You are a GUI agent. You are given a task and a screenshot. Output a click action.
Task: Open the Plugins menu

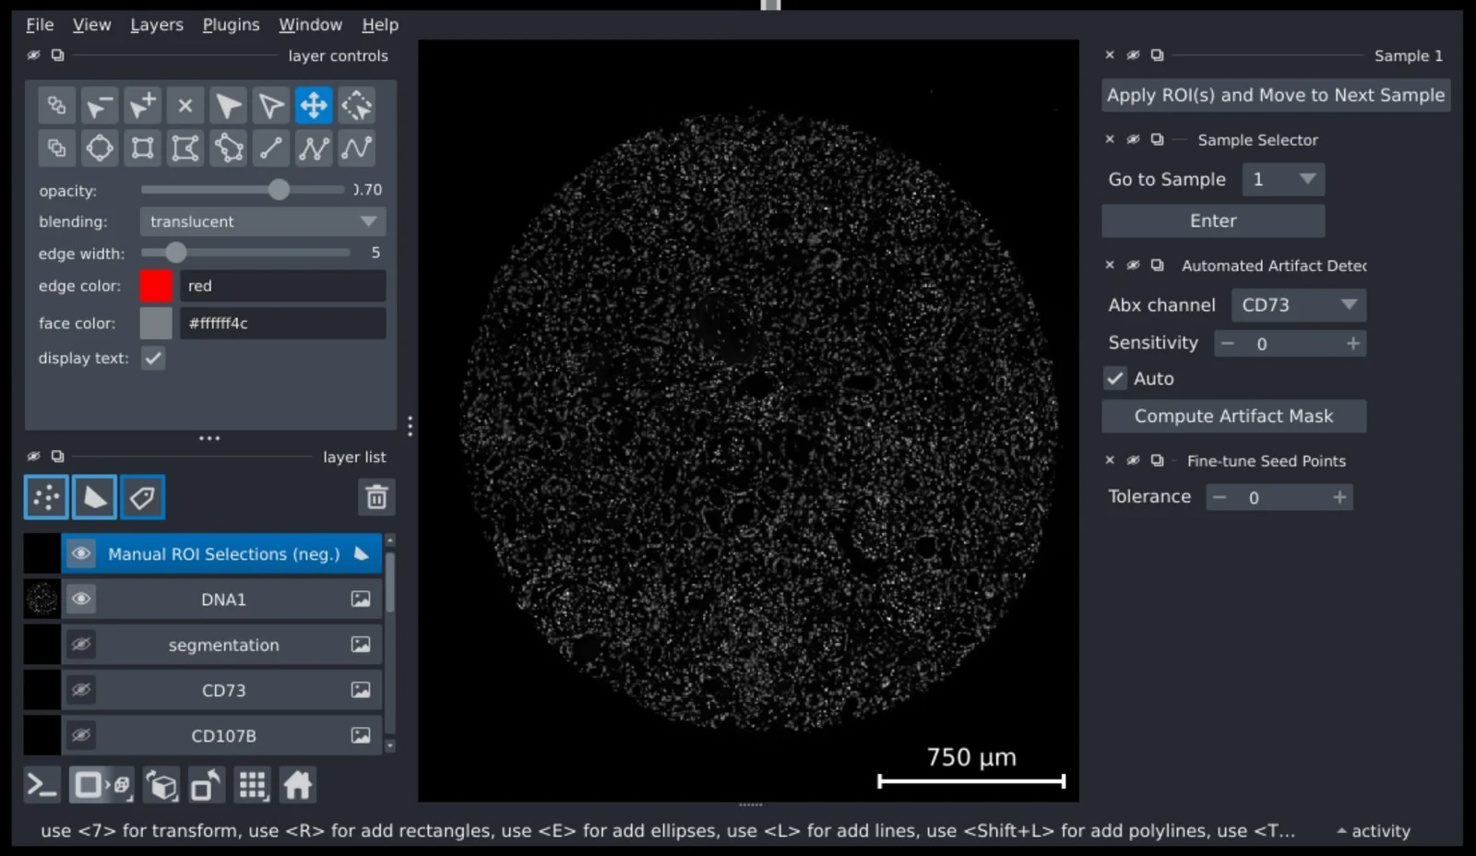click(231, 25)
